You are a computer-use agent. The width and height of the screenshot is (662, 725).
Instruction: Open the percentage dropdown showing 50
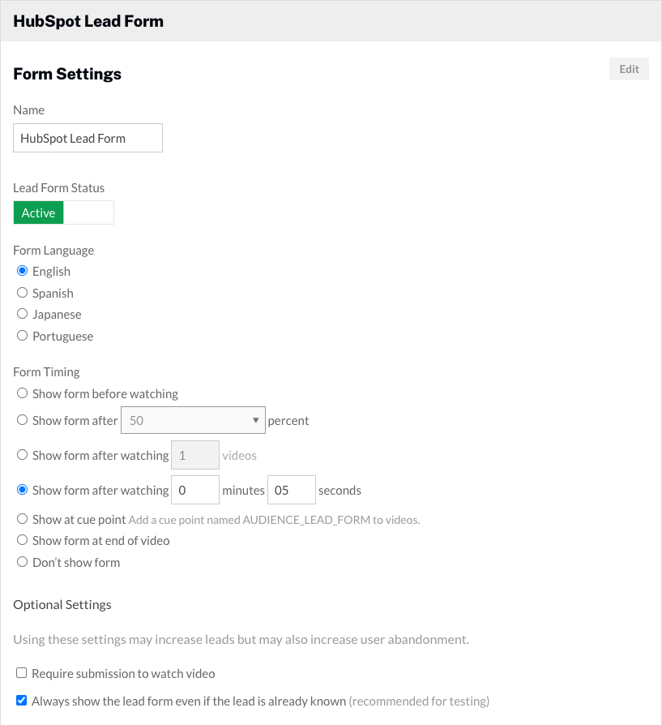(192, 420)
